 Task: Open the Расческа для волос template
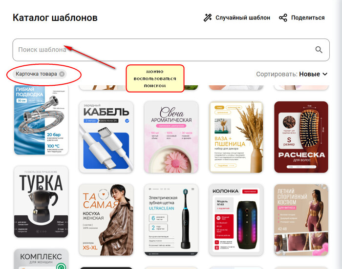[x=301, y=137]
